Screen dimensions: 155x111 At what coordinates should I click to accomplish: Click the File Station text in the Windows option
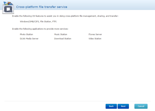[45, 22]
